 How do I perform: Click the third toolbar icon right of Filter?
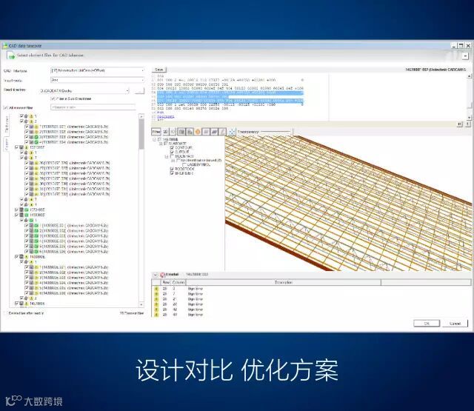click(x=181, y=132)
